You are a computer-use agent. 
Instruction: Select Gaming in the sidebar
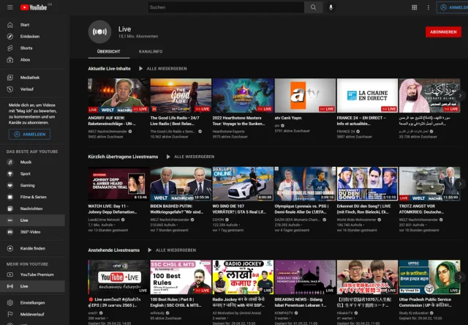[x=27, y=186]
